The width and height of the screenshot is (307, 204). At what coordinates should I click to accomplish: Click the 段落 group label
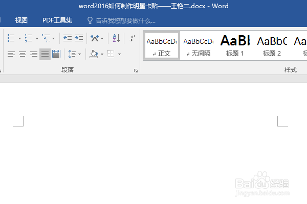68,70
